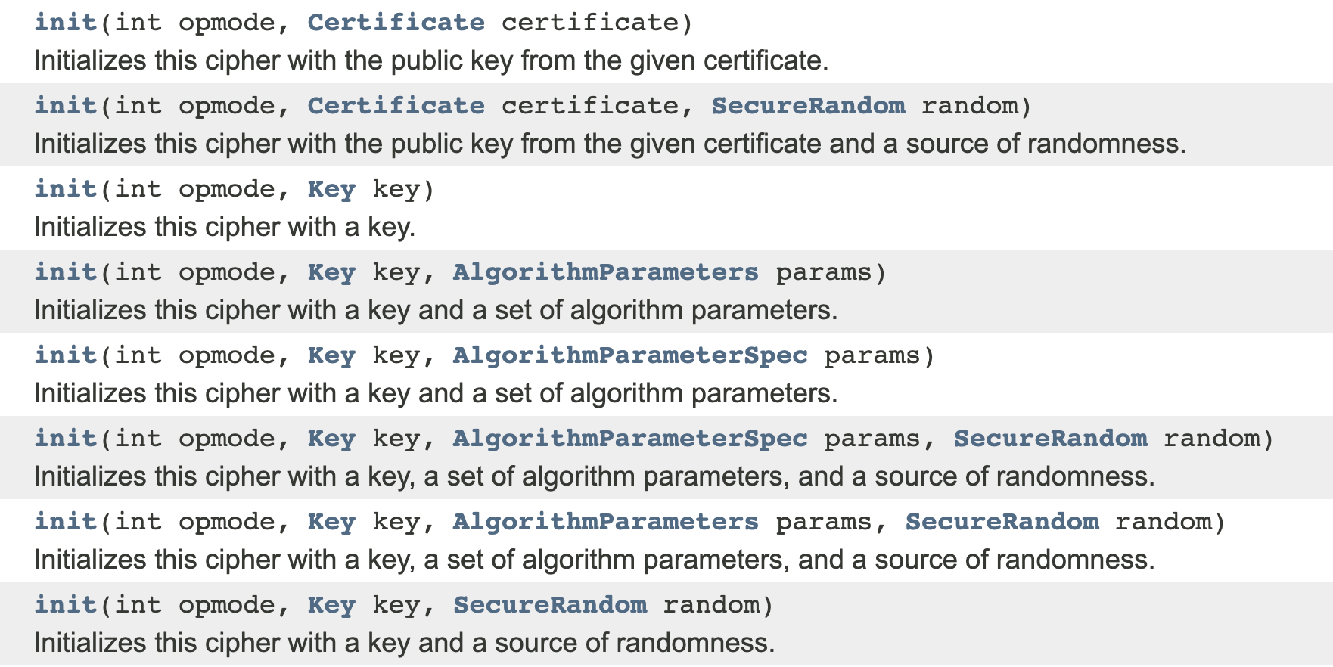Click SecureRandom following AlgorithmParameters params
The height and width of the screenshot is (667, 1333).
[x=1002, y=522]
